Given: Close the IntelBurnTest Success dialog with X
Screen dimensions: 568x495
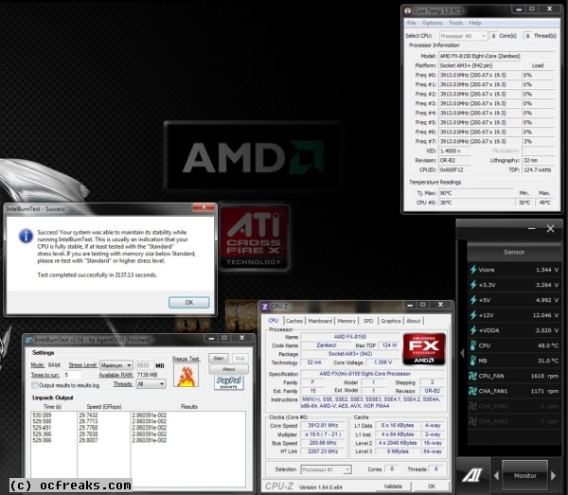Looking at the screenshot, I should (204, 206).
